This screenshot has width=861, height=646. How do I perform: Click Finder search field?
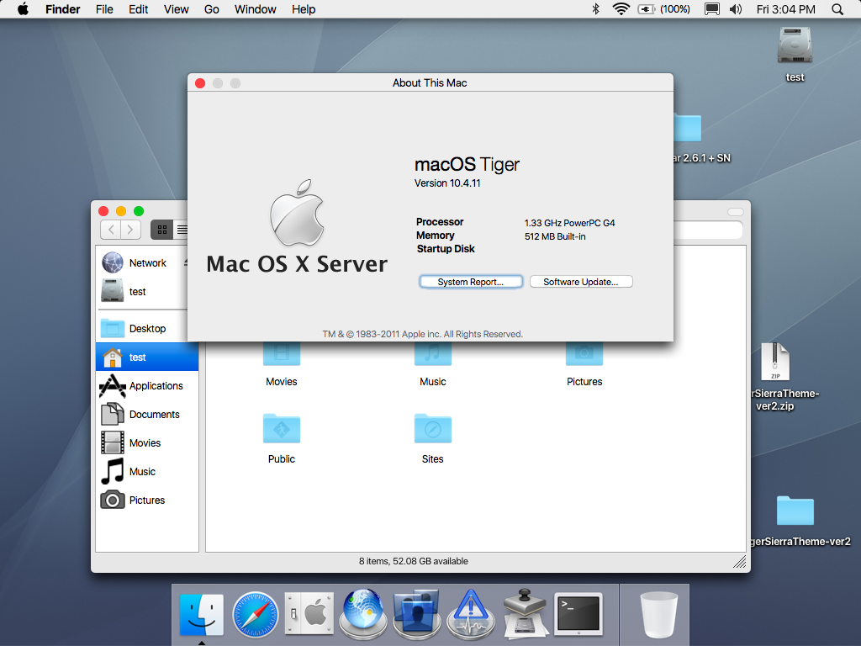point(708,230)
